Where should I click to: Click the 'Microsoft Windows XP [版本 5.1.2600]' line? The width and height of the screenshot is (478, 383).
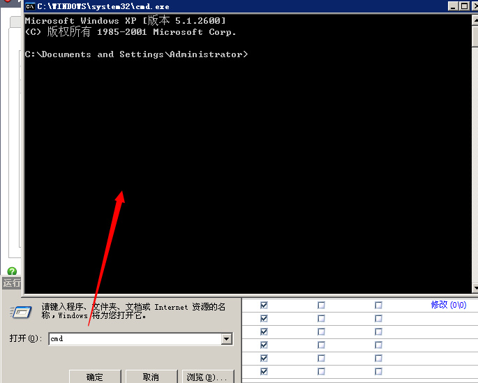[126, 20]
